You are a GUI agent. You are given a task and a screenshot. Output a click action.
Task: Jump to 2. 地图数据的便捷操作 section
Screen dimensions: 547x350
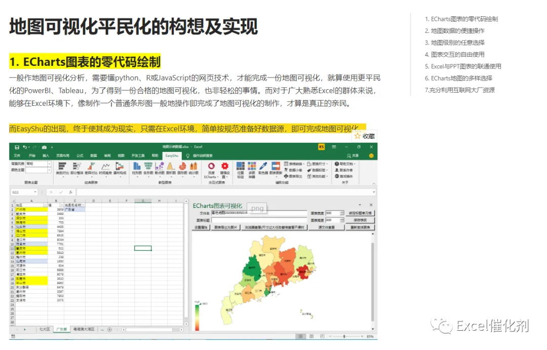(x=454, y=31)
